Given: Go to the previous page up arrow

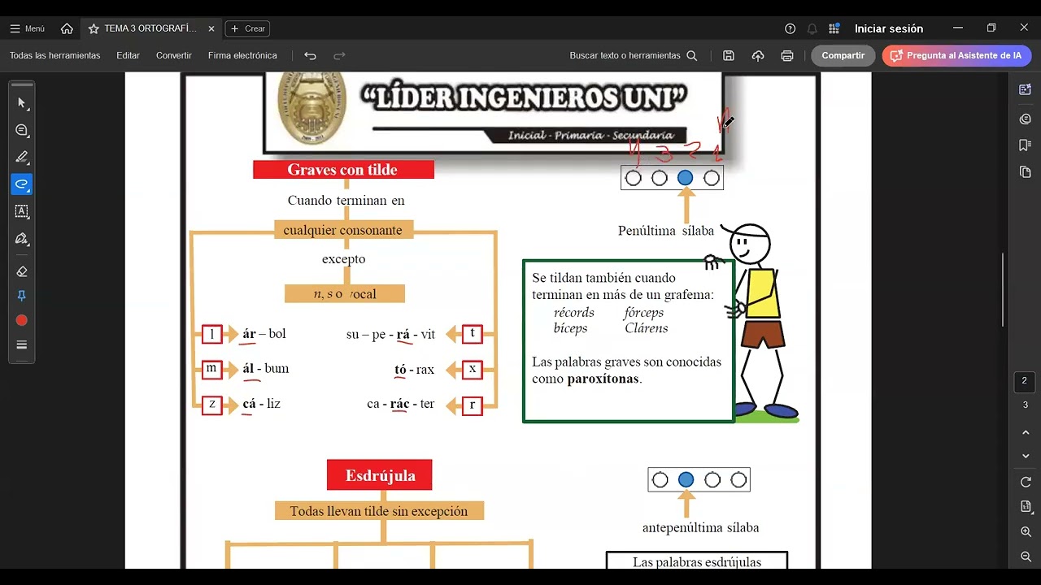Looking at the screenshot, I should coord(1026,433).
